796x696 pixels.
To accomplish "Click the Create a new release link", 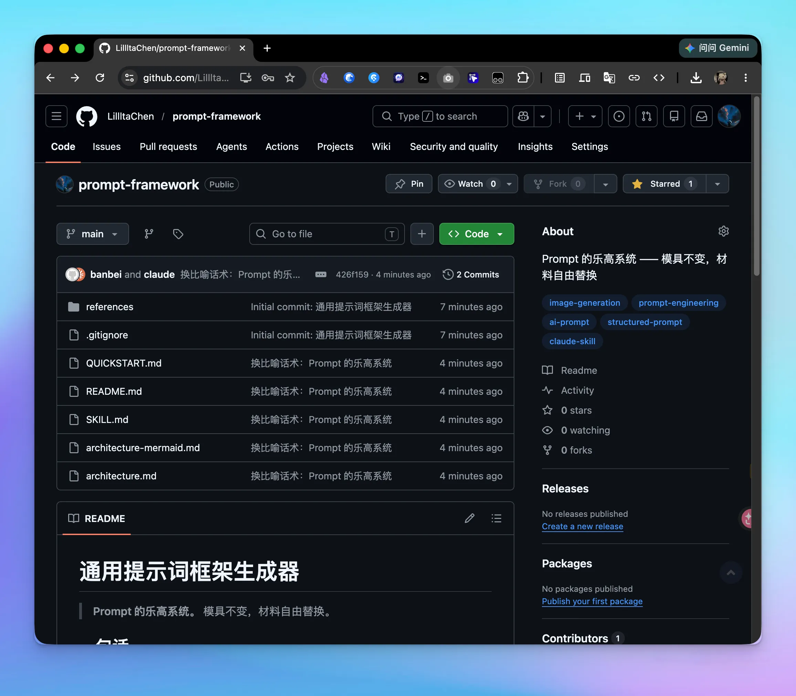I will pos(582,526).
